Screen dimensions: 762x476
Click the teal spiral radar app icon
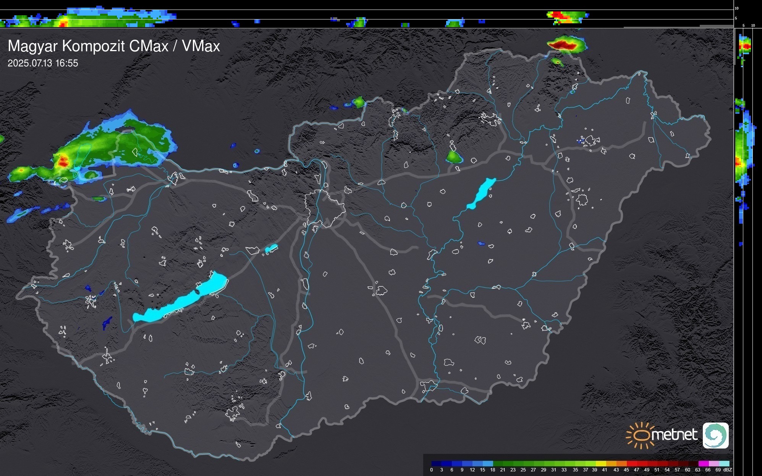click(715, 435)
